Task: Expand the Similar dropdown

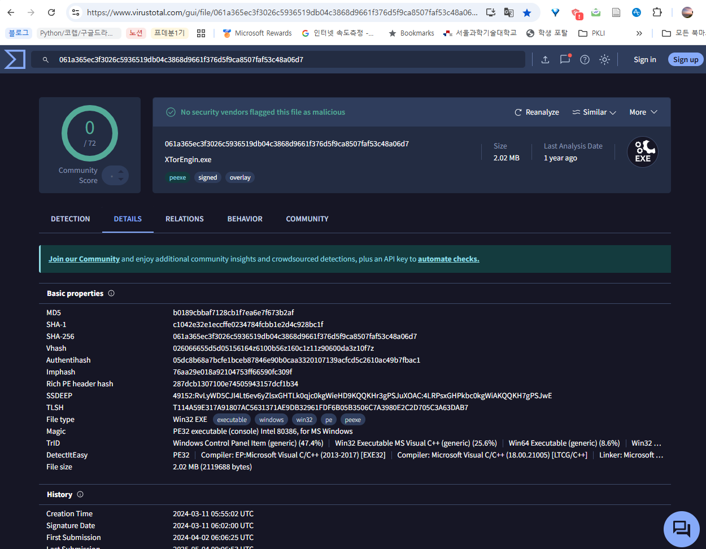Action: point(594,112)
